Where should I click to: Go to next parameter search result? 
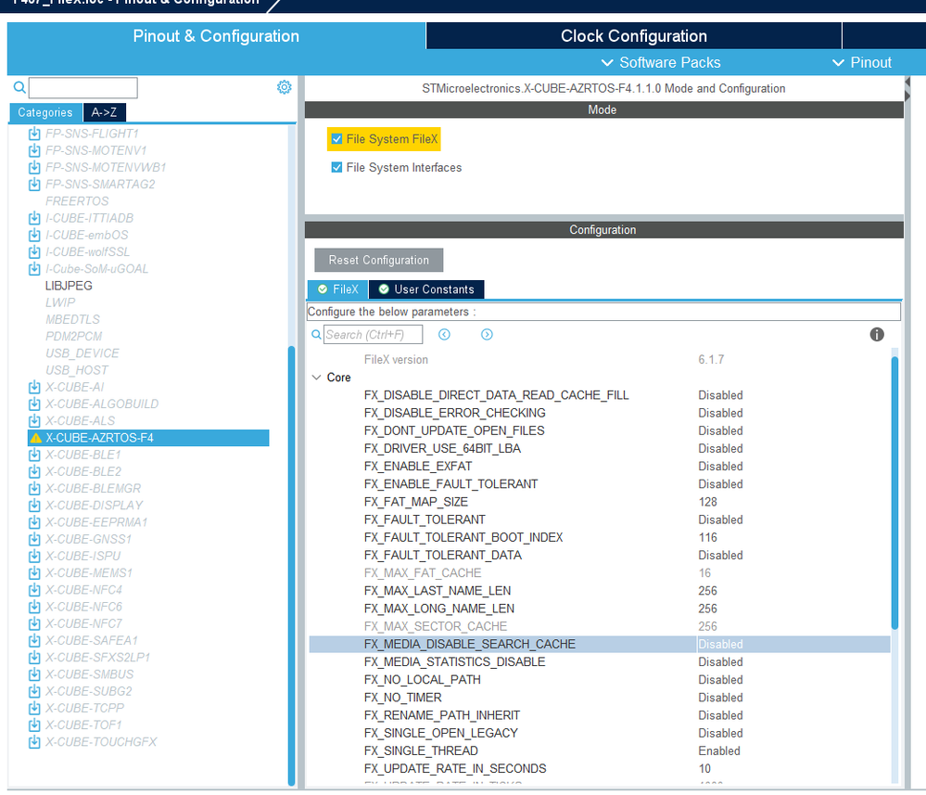487,335
